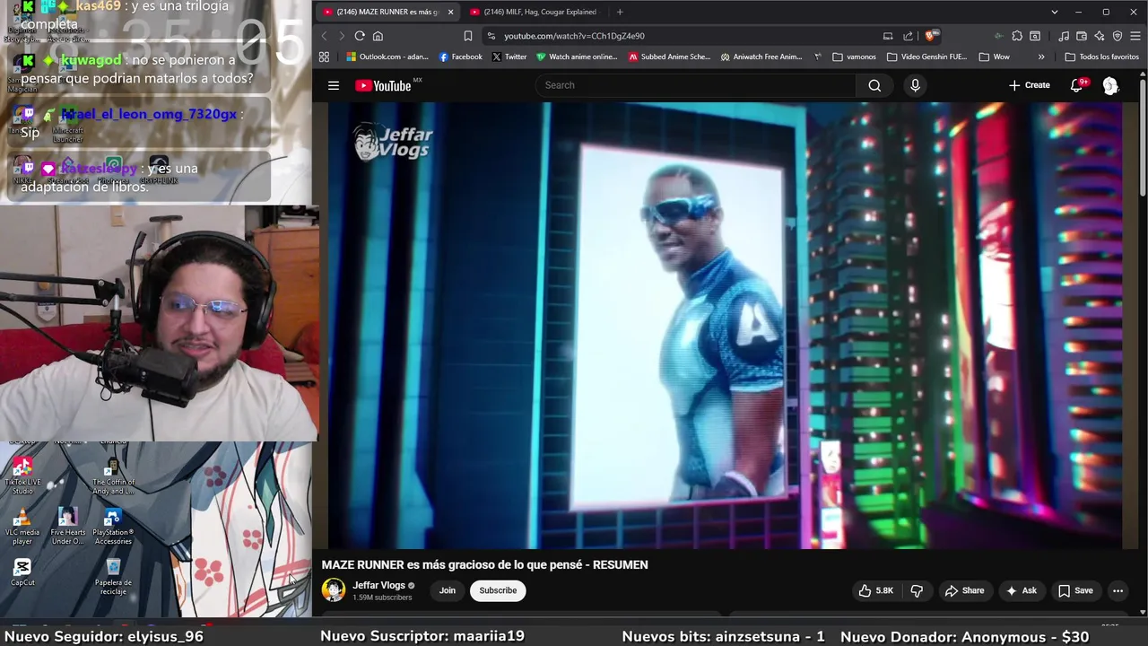
Task: Open browser extensions puzzle icon
Action: [1017, 36]
